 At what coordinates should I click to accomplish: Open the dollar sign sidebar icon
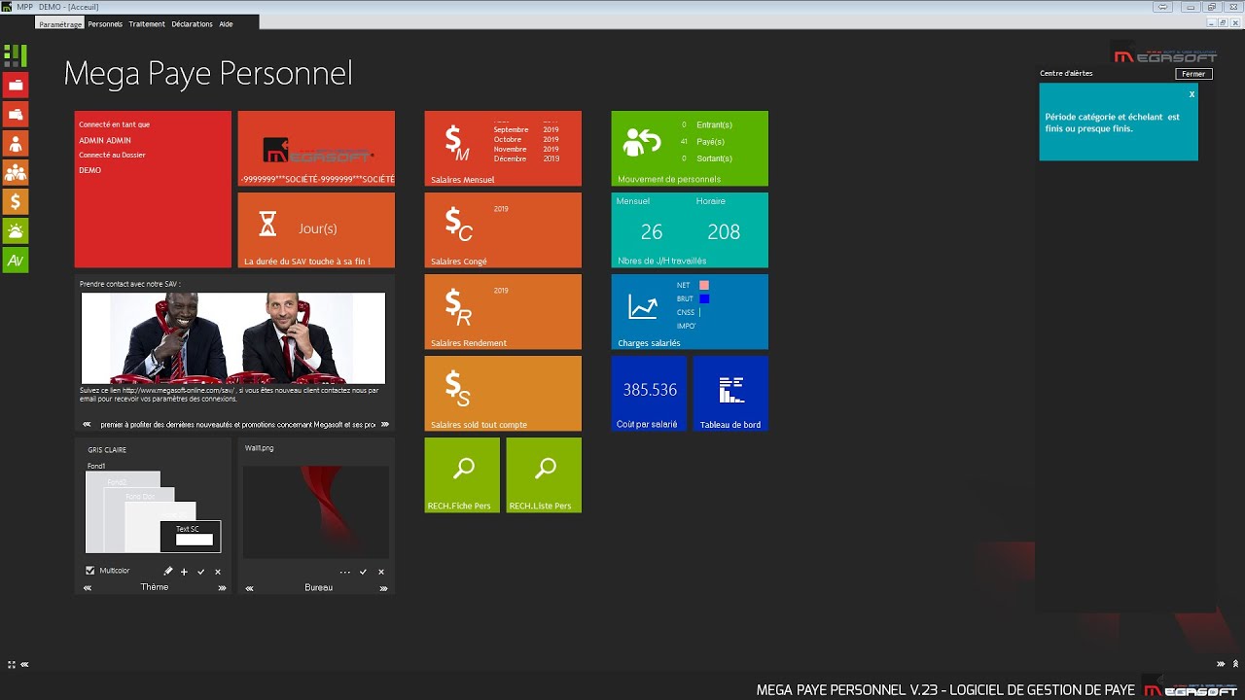pos(16,201)
